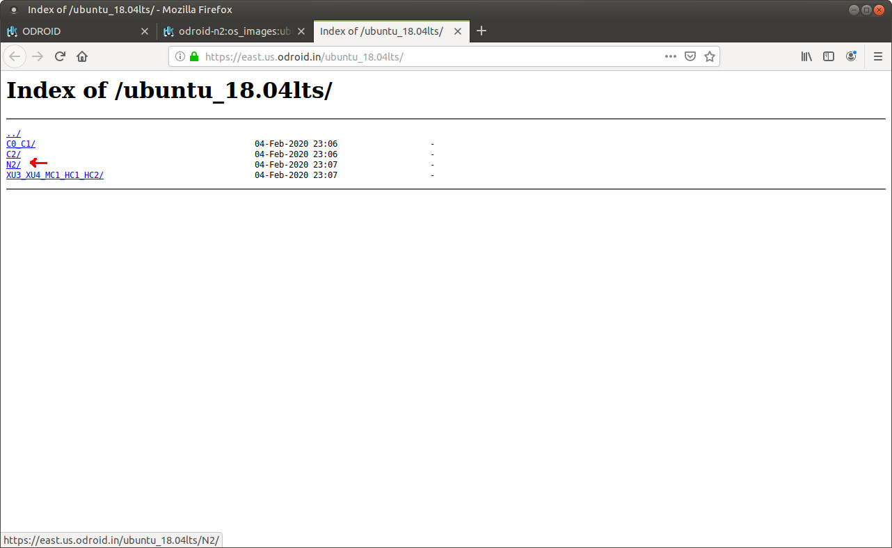
Task: Go to the Firefox Home icon
Action: [82, 57]
